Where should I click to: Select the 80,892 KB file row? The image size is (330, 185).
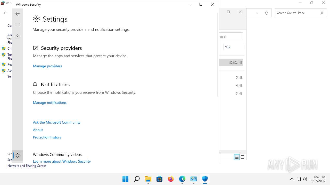coord(231,63)
